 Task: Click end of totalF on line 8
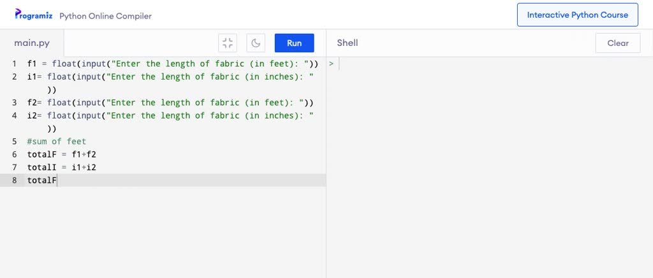(x=57, y=180)
